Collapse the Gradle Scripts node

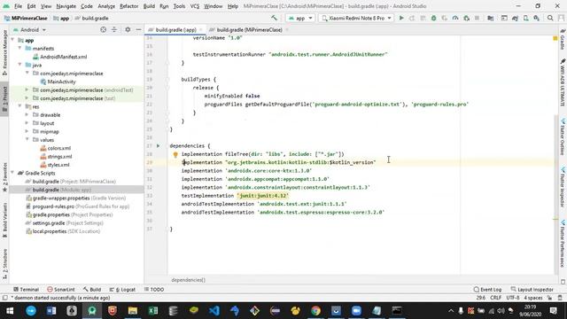coord(13,173)
